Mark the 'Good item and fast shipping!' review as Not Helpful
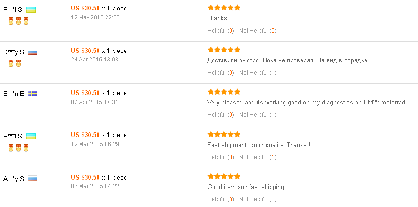This screenshot has height=207, width=418. click(258, 199)
